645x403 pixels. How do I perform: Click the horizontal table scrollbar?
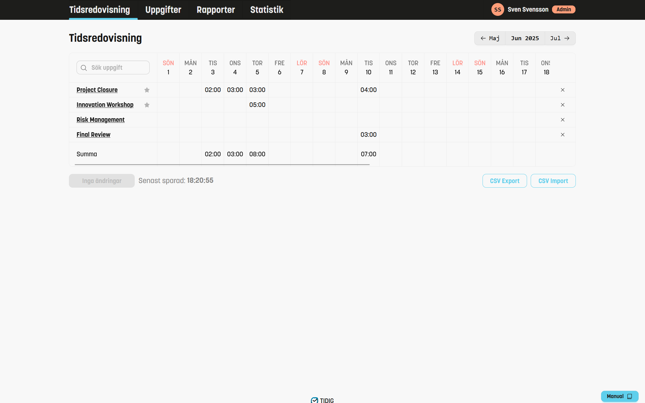click(x=222, y=164)
